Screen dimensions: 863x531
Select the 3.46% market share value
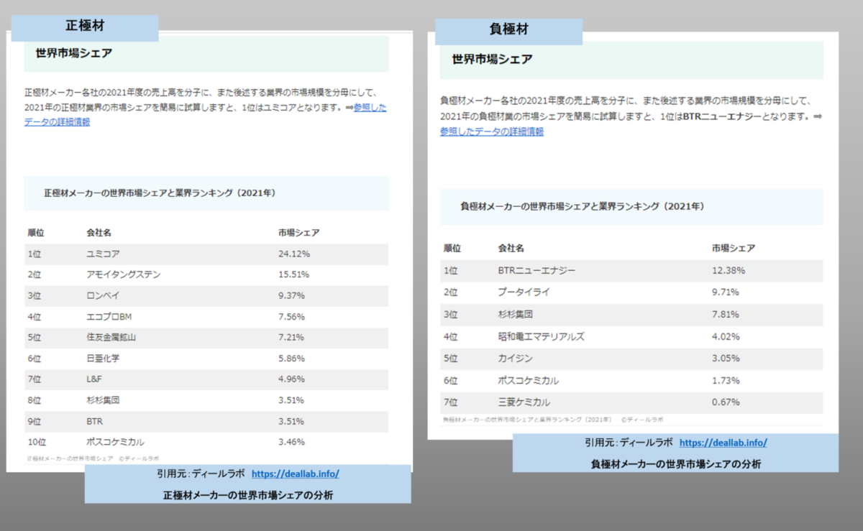pos(292,441)
